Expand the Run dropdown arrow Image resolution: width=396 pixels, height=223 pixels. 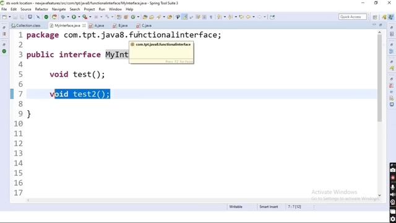coord(79,17)
